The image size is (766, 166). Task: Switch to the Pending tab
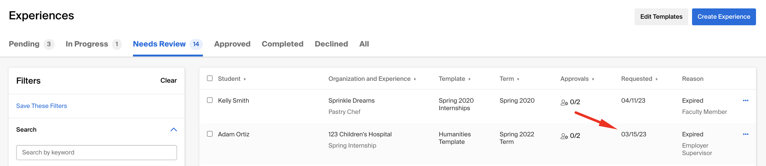[x=32, y=44]
